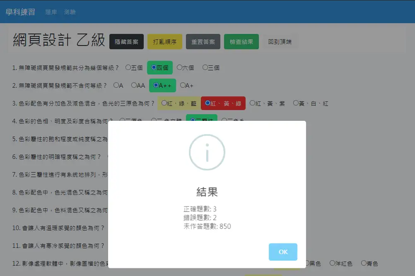Click the info circle icon in the dialog
Image resolution: width=415 pixels, height=276 pixels.
(x=207, y=152)
